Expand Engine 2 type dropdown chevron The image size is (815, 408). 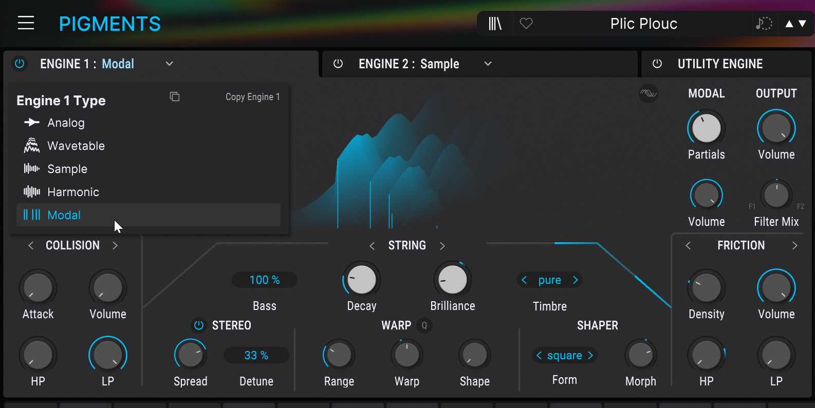[x=488, y=64]
